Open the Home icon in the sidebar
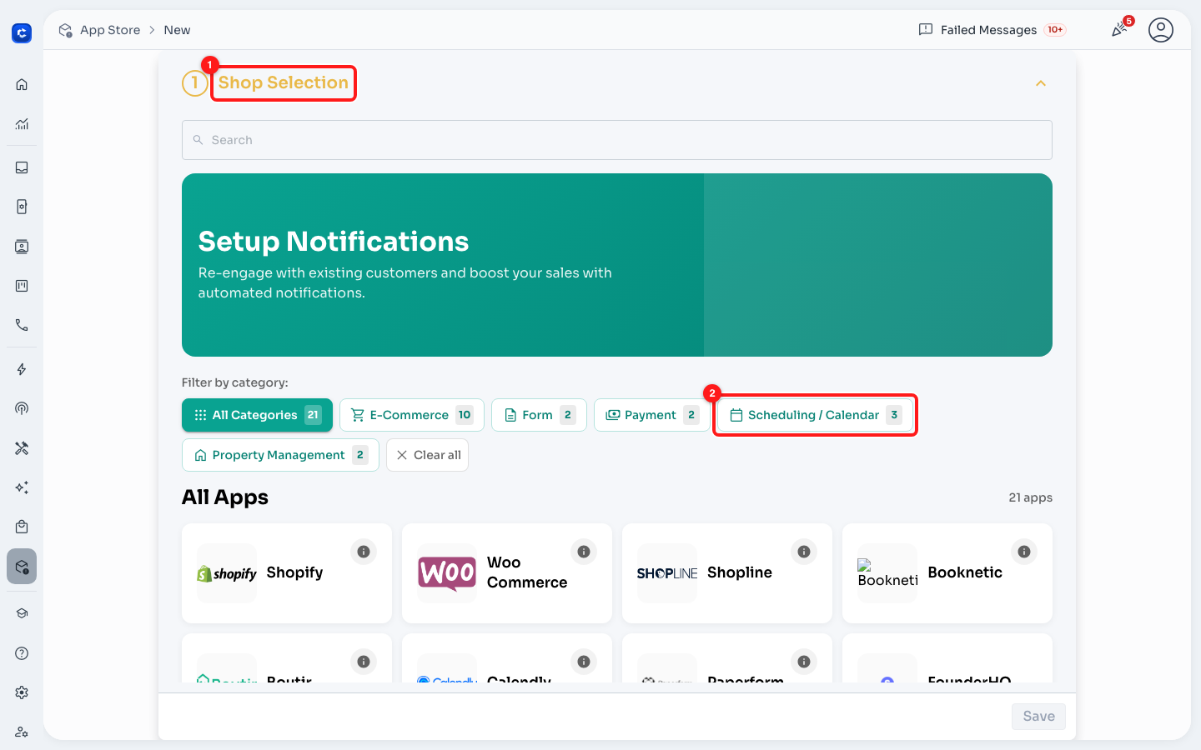 point(22,84)
